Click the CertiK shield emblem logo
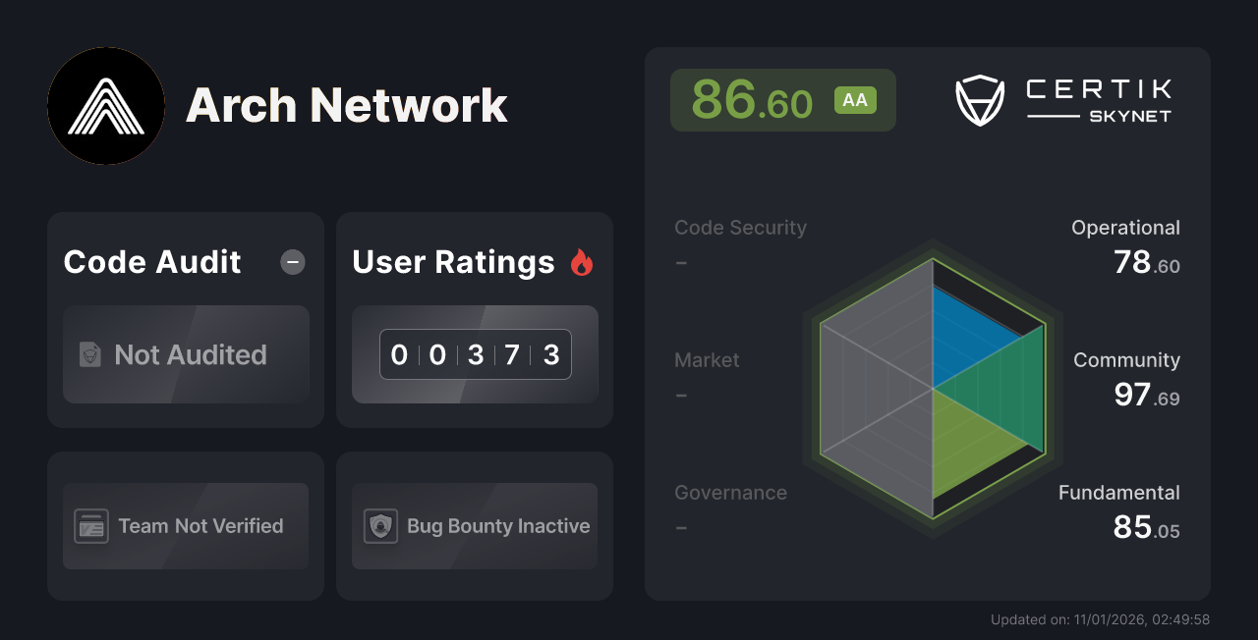Viewport: 1258px width, 640px height. [979, 99]
